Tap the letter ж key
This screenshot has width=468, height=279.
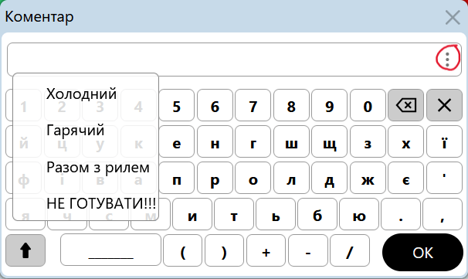click(x=368, y=178)
